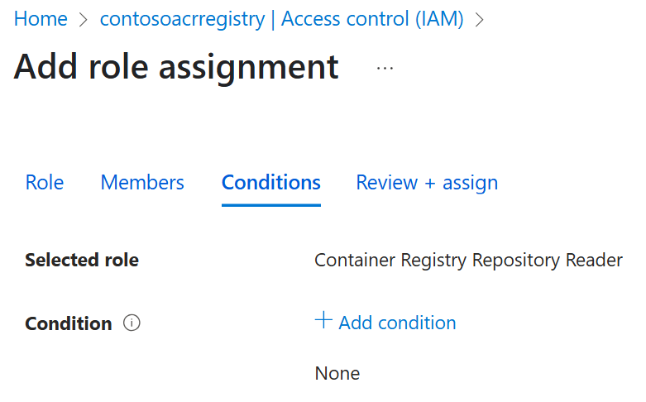Screen dimensions: 646x402
Task: Click the Add condition link text
Action: pos(397,323)
